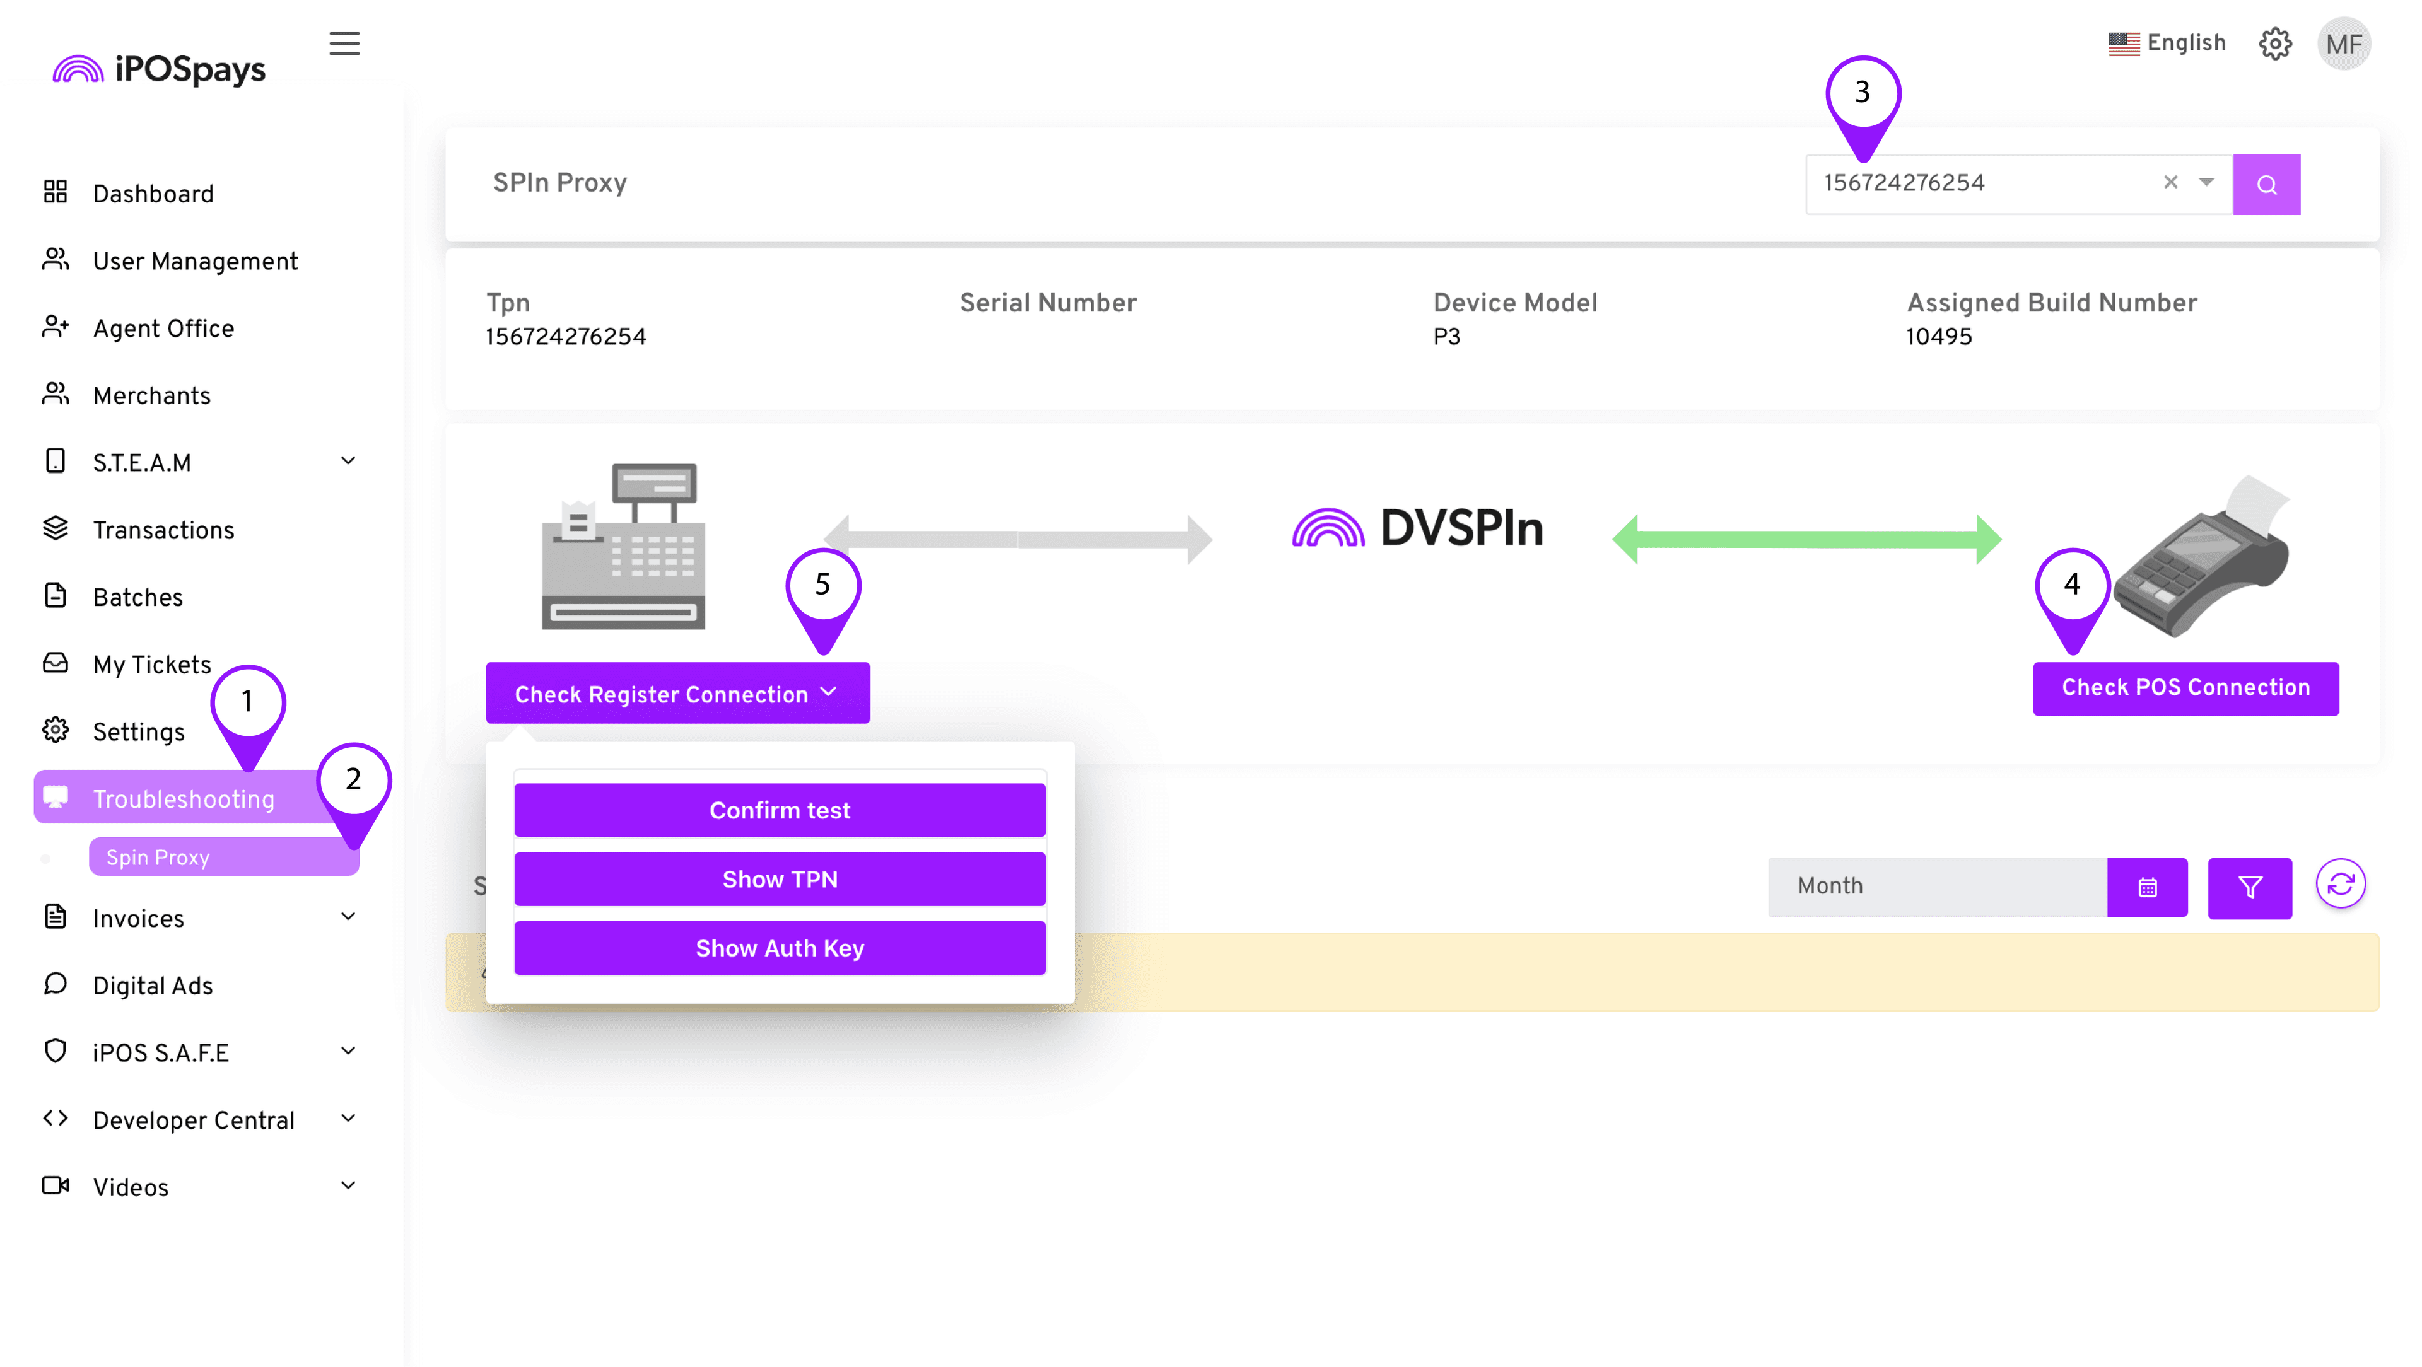
Task: Go to User Management
Action: [x=196, y=260]
